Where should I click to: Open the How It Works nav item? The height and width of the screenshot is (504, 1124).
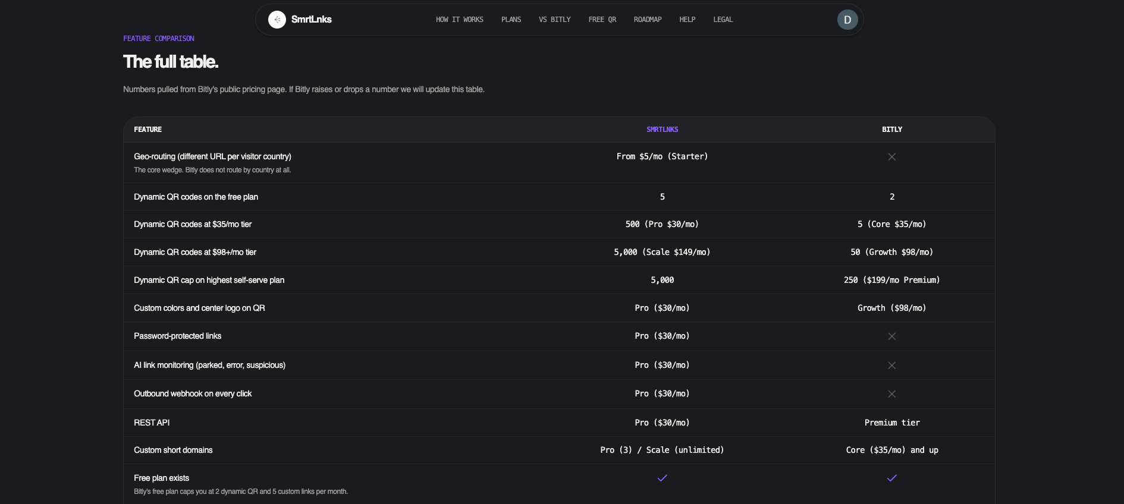(459, 20)
